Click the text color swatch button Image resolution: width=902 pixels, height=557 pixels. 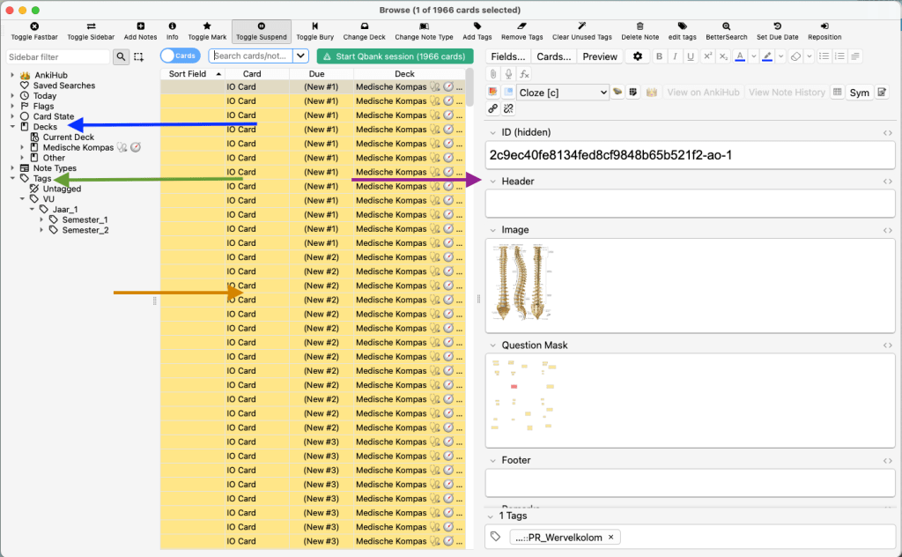click(x=739, y=56)
